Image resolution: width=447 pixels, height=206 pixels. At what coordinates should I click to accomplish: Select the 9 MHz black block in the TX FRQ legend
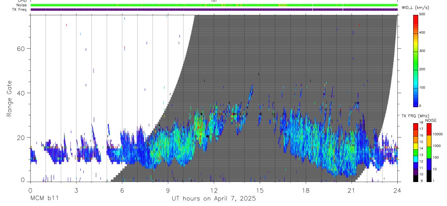click(x=416, y=178)
